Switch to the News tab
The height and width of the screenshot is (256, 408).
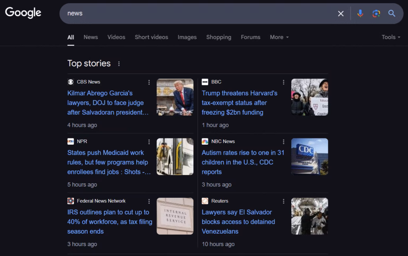click(x=90, y=37)
